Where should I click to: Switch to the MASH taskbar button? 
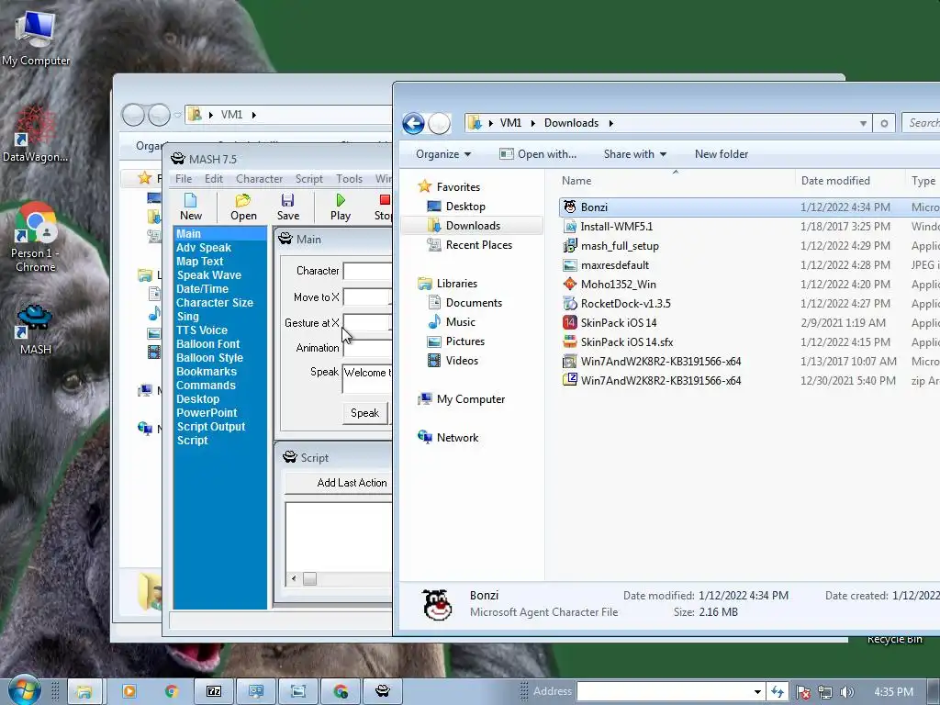point(383,692)
